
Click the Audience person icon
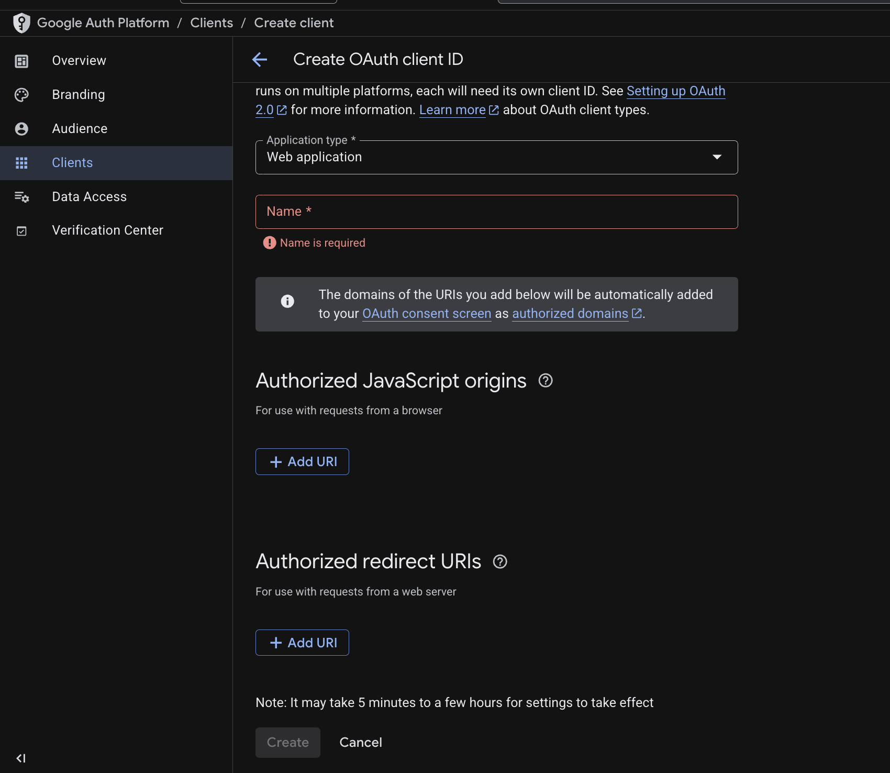(x=21, y=129)
